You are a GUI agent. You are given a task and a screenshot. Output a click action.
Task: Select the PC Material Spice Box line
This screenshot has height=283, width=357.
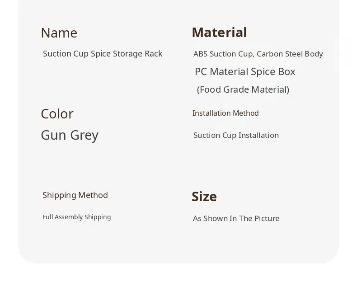245,71
